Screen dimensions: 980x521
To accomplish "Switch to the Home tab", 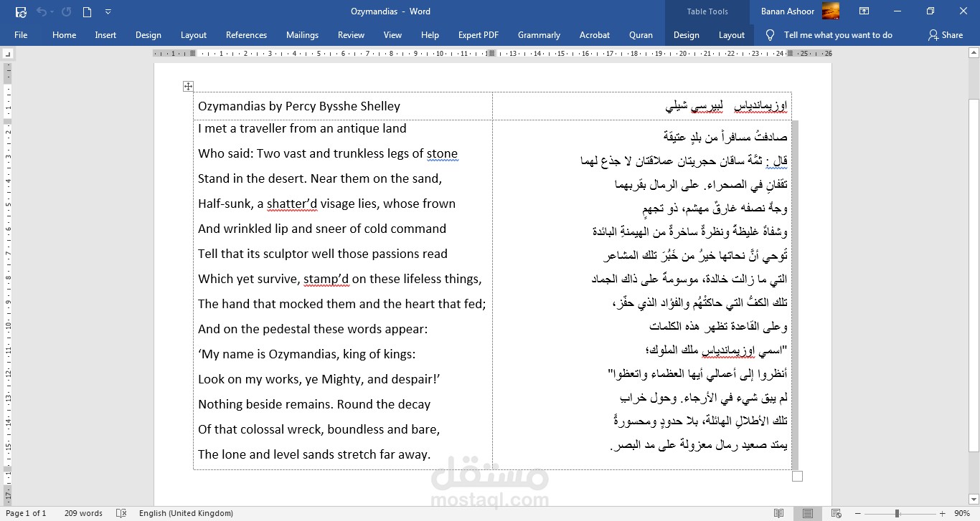I will coord(64,34).
